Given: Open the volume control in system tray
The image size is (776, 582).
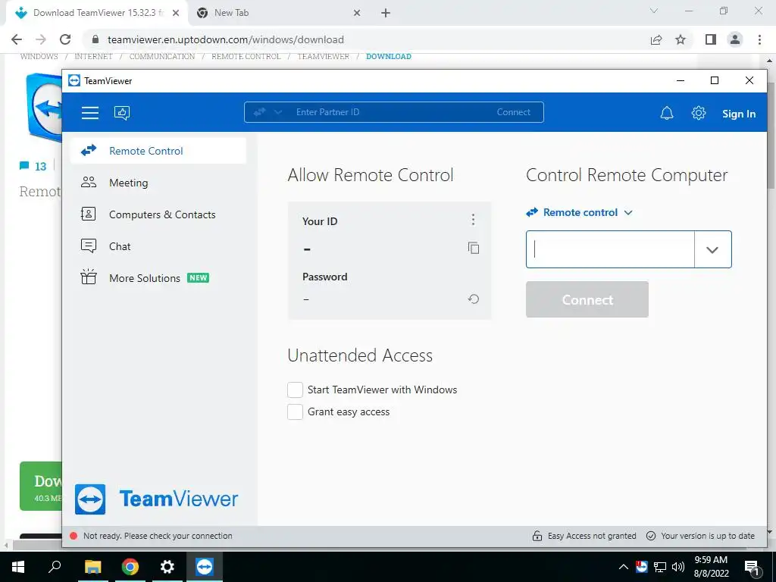Looking at the screenshot, I should tap(678, 567).
